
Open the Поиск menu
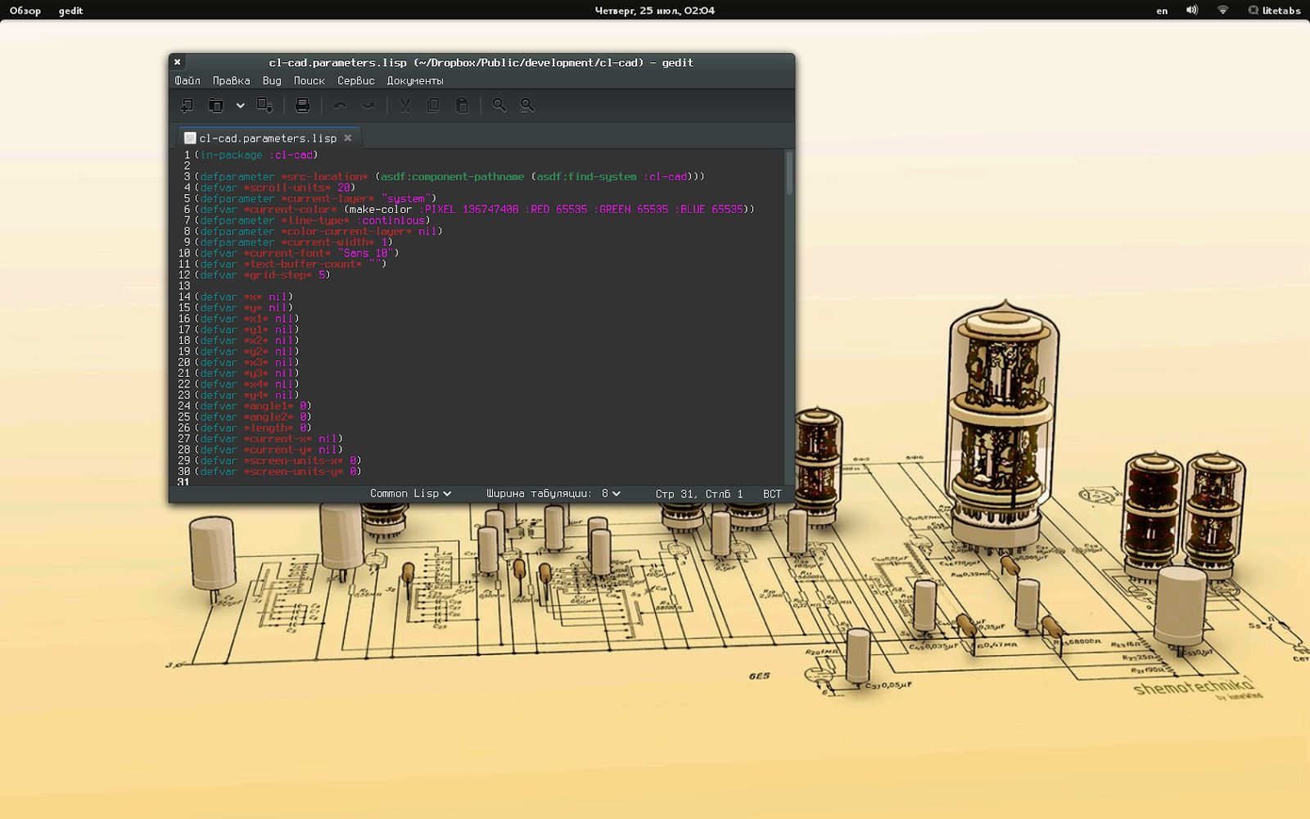[309, 81]
